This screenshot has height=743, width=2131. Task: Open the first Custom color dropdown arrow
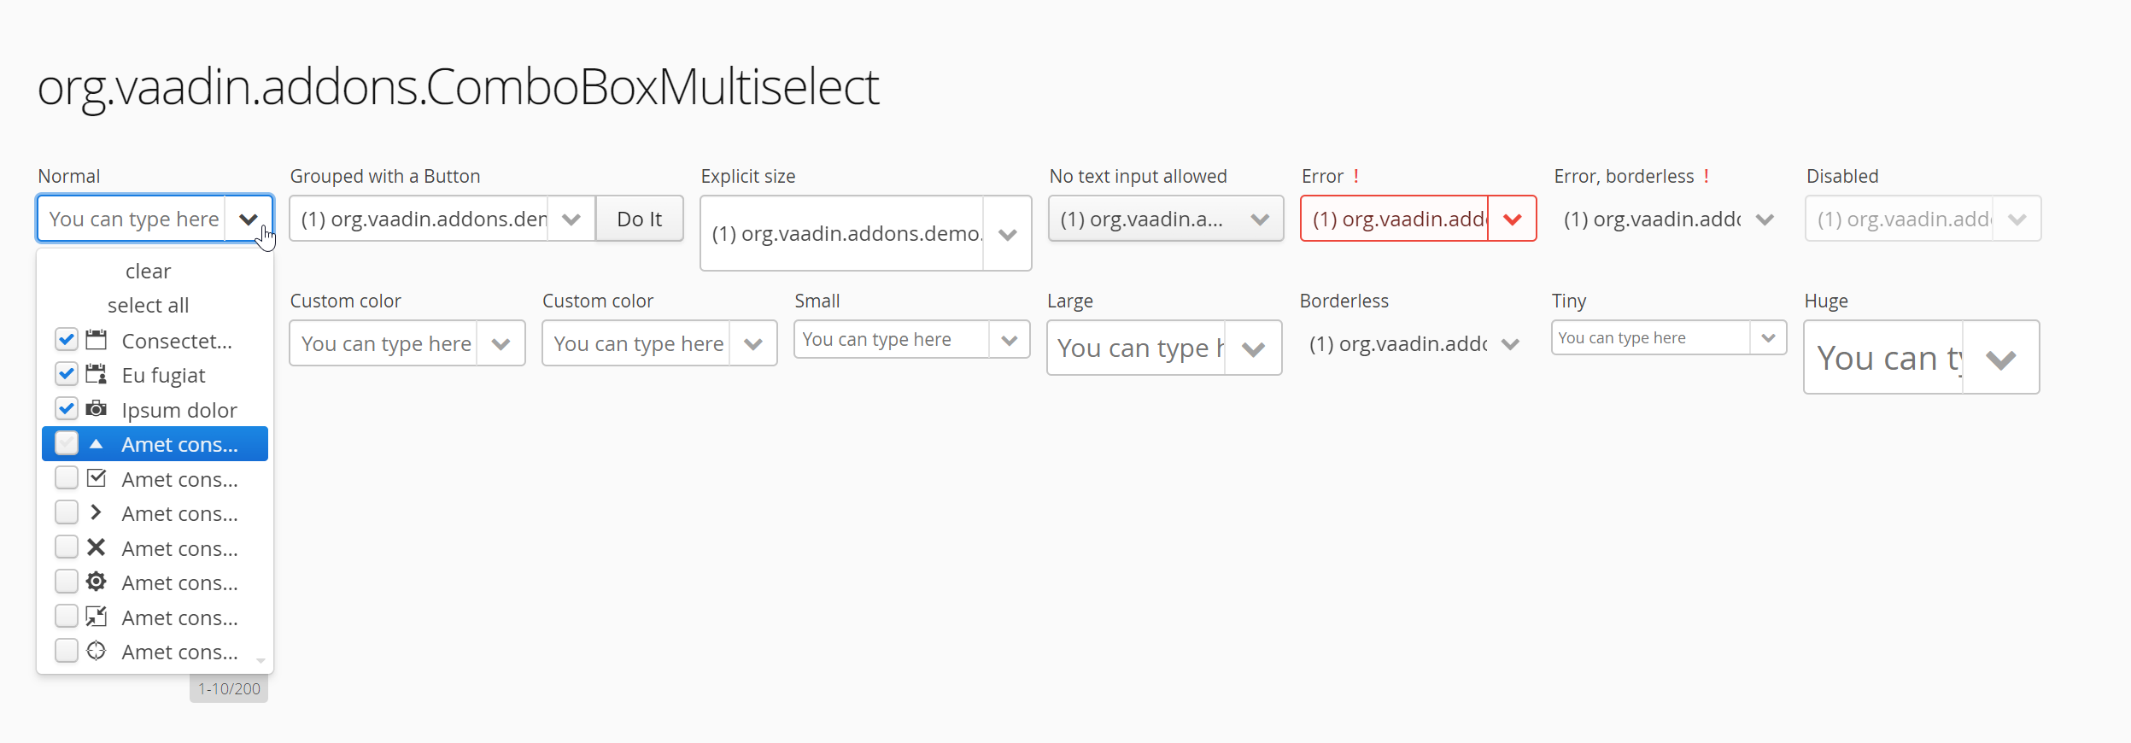(501, 344)
